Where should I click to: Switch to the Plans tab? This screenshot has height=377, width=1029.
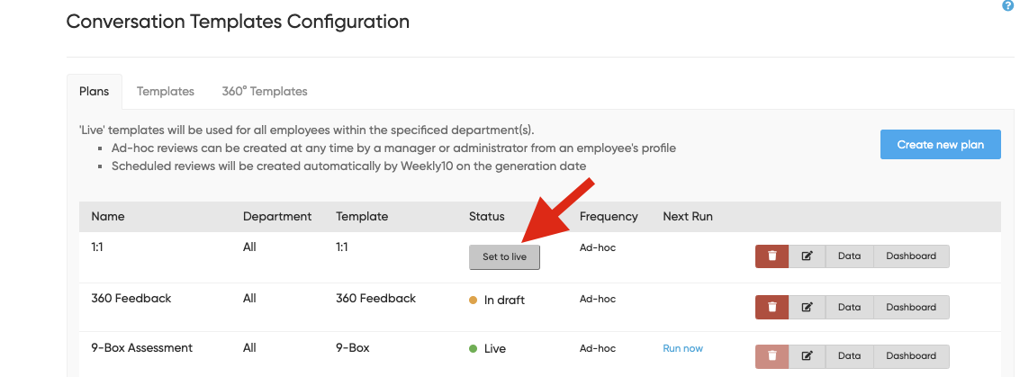[x=94, y=91]
